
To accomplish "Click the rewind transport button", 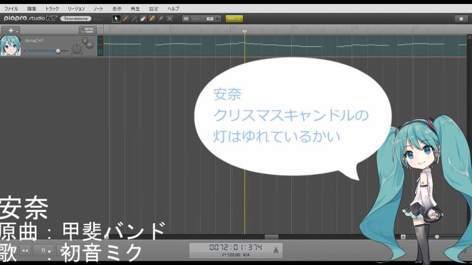I will click(25, 250).
